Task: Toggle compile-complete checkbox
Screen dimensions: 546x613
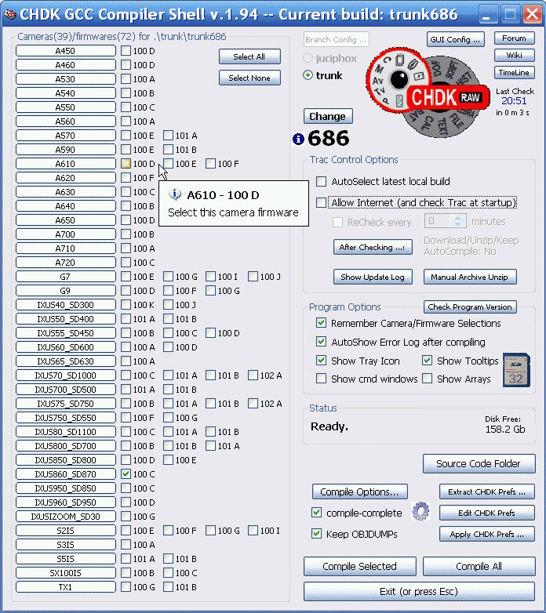Action: coord(316,513)
